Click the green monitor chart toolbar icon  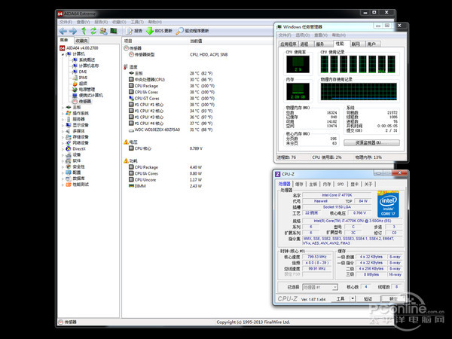tap(113, 31)
